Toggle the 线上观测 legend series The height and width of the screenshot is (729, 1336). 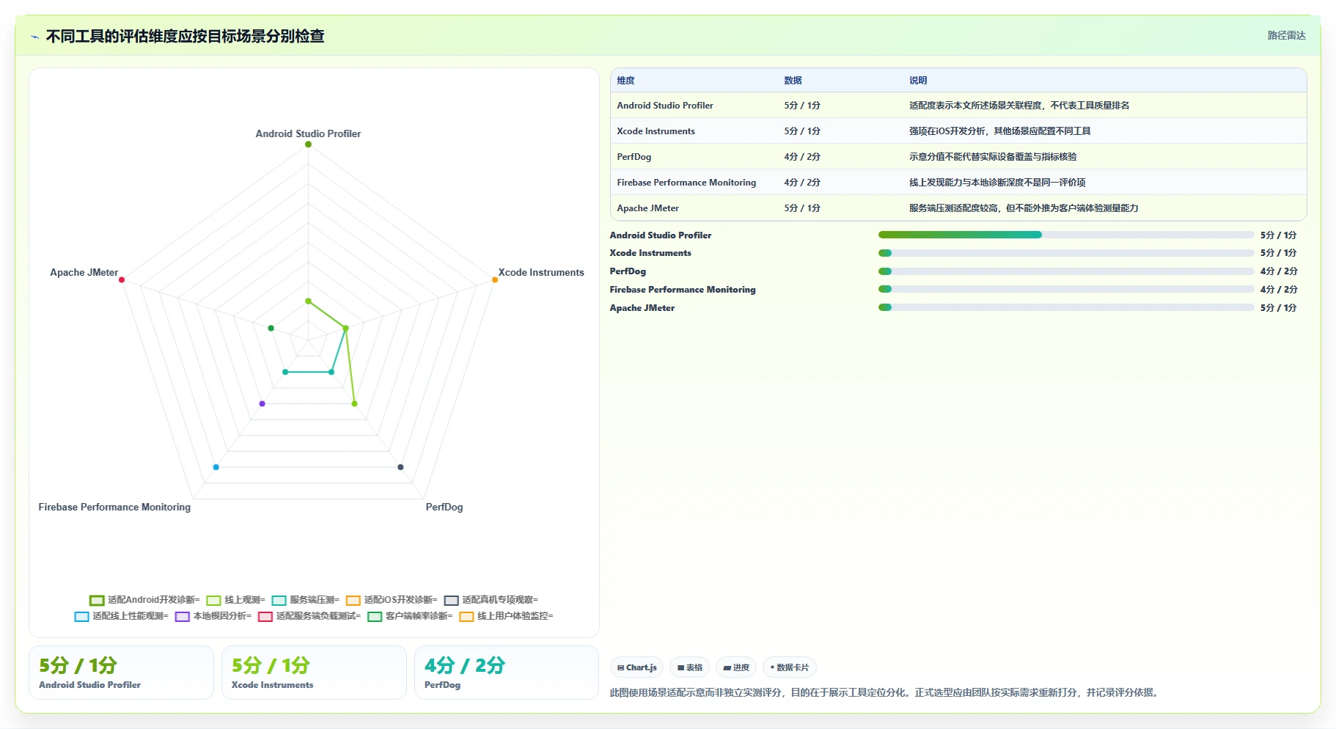pos(235,600)
